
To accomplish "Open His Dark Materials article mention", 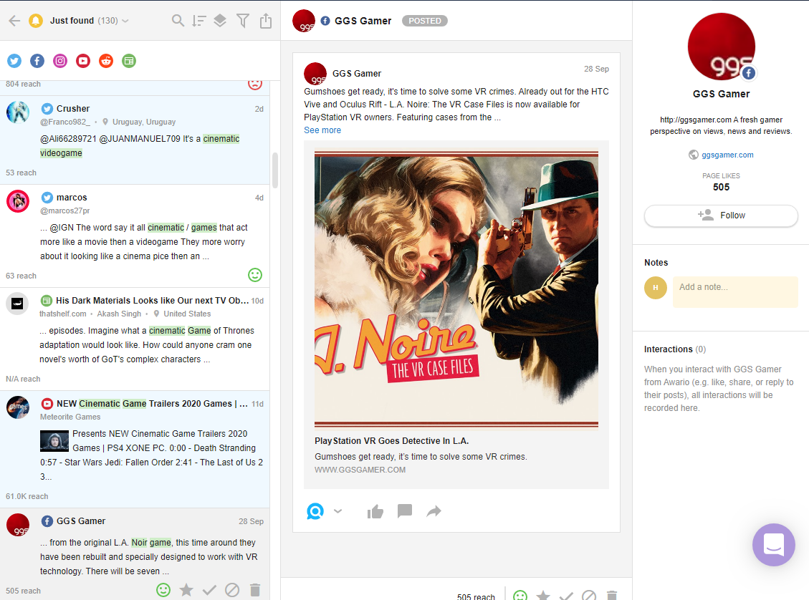I will click(135, 339).
